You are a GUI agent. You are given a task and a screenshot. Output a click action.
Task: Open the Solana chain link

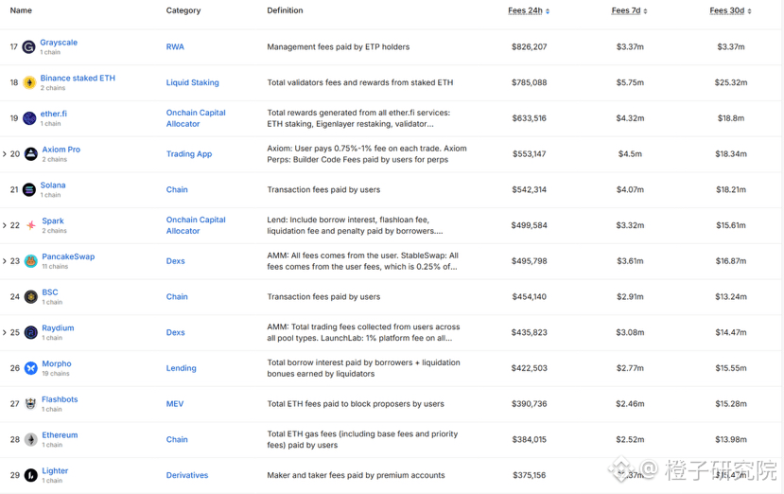(53, 185)
